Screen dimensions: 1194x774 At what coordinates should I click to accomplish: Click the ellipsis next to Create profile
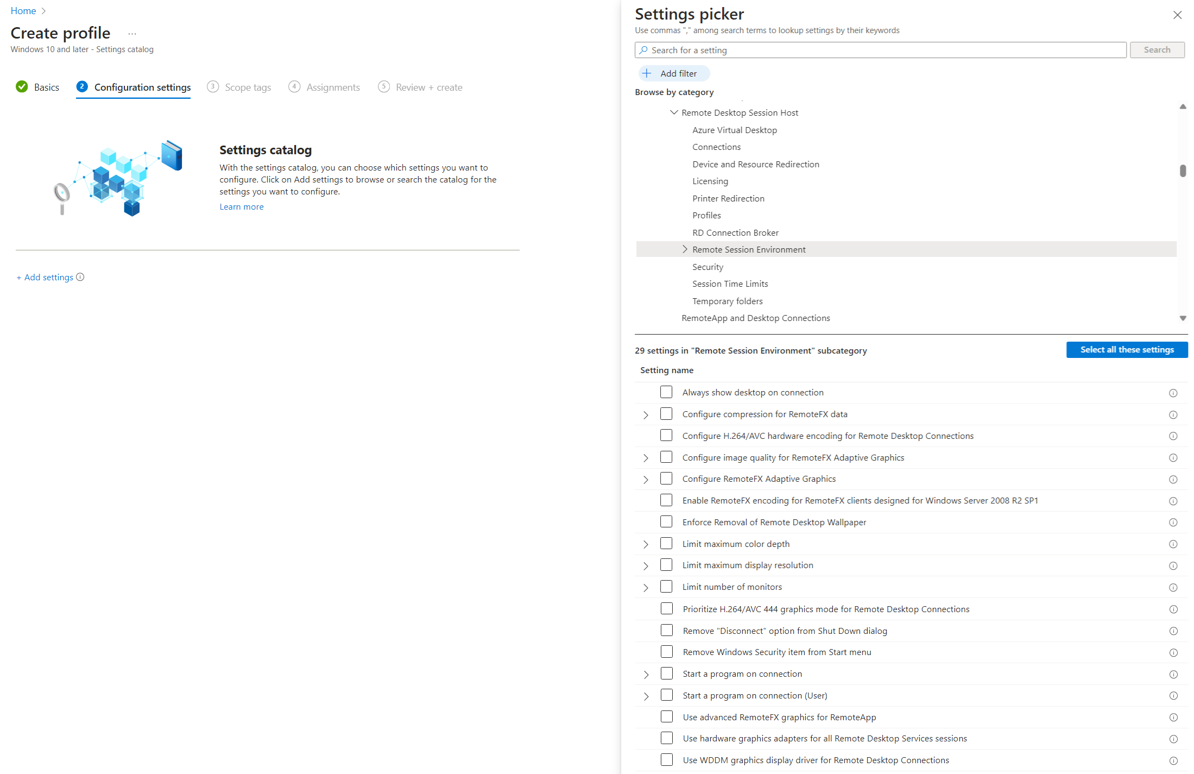[132, 34]
